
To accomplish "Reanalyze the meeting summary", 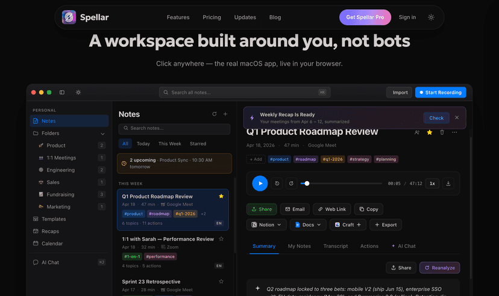I will [x=439, y=268].
